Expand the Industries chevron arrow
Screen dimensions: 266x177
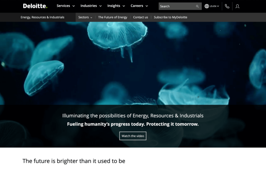(x=100, y=6)
